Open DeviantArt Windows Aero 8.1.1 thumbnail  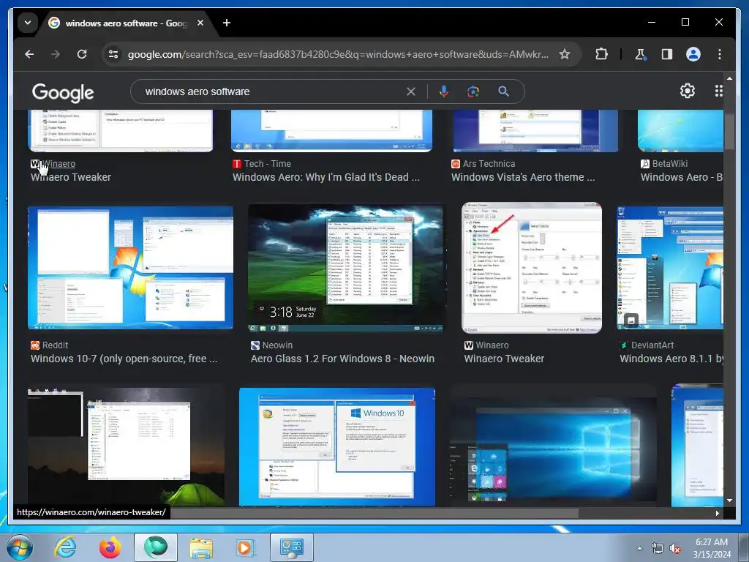[670, 268]
